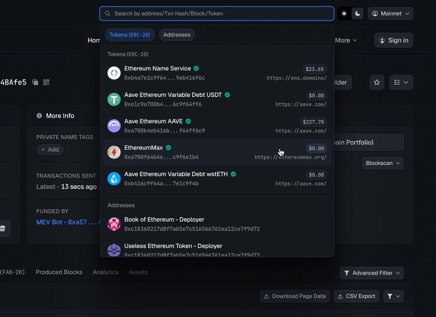Open the QR code icon next to the address
Screen dimensions: 436x317
point(46,82)
